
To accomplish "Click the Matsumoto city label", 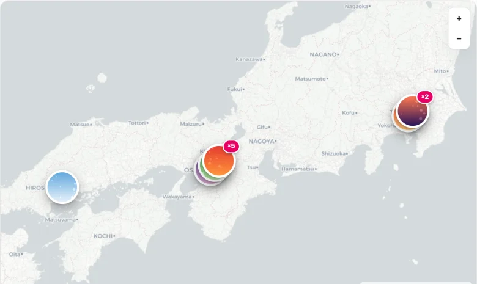I will 310,79.
